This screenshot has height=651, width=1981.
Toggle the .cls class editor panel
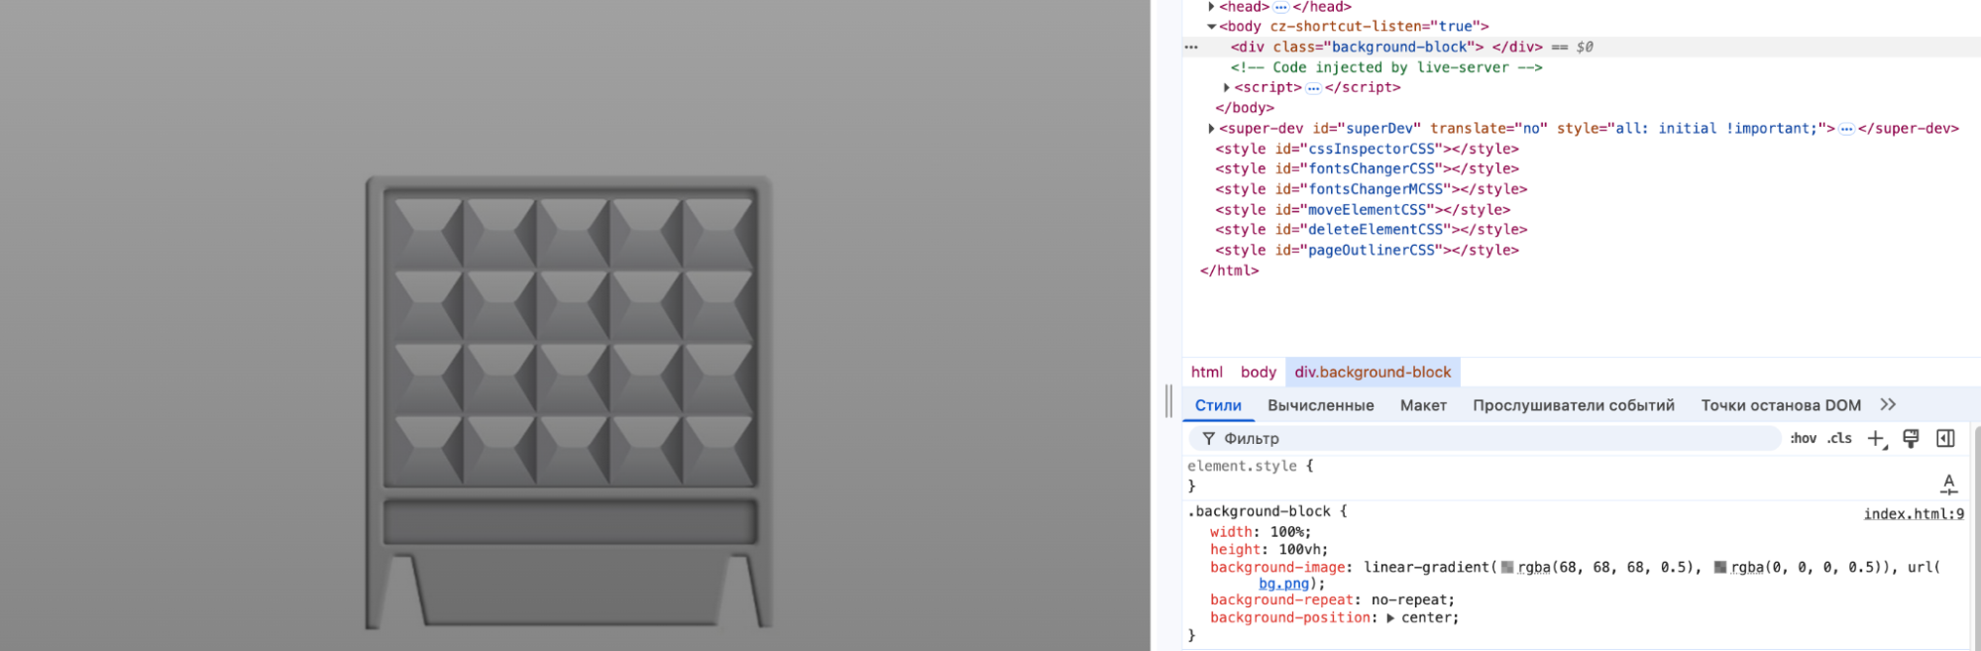pos(1839,439)
